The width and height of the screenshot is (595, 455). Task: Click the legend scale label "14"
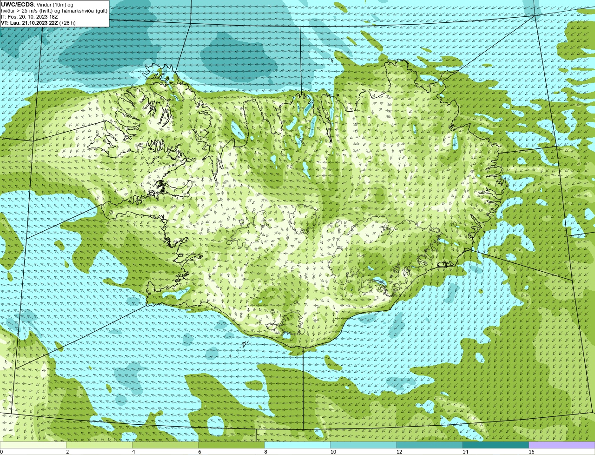[x=465, y=452]
